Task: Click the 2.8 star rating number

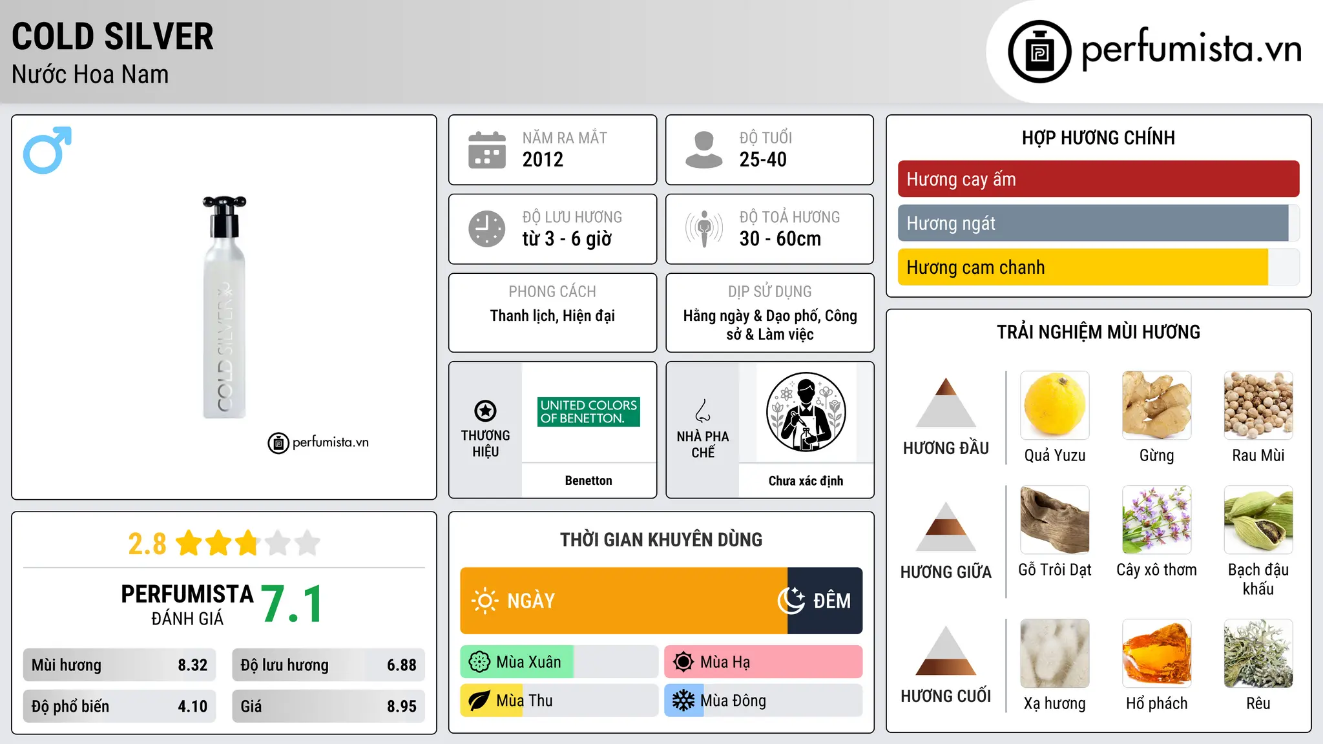Action: tap(147, 544)
